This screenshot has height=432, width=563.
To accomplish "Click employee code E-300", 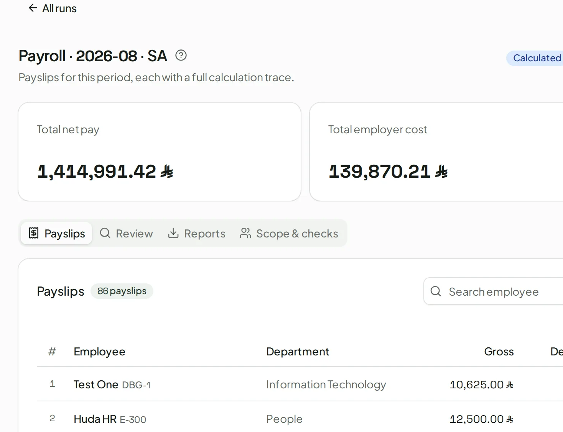I will tap(133, 419).
